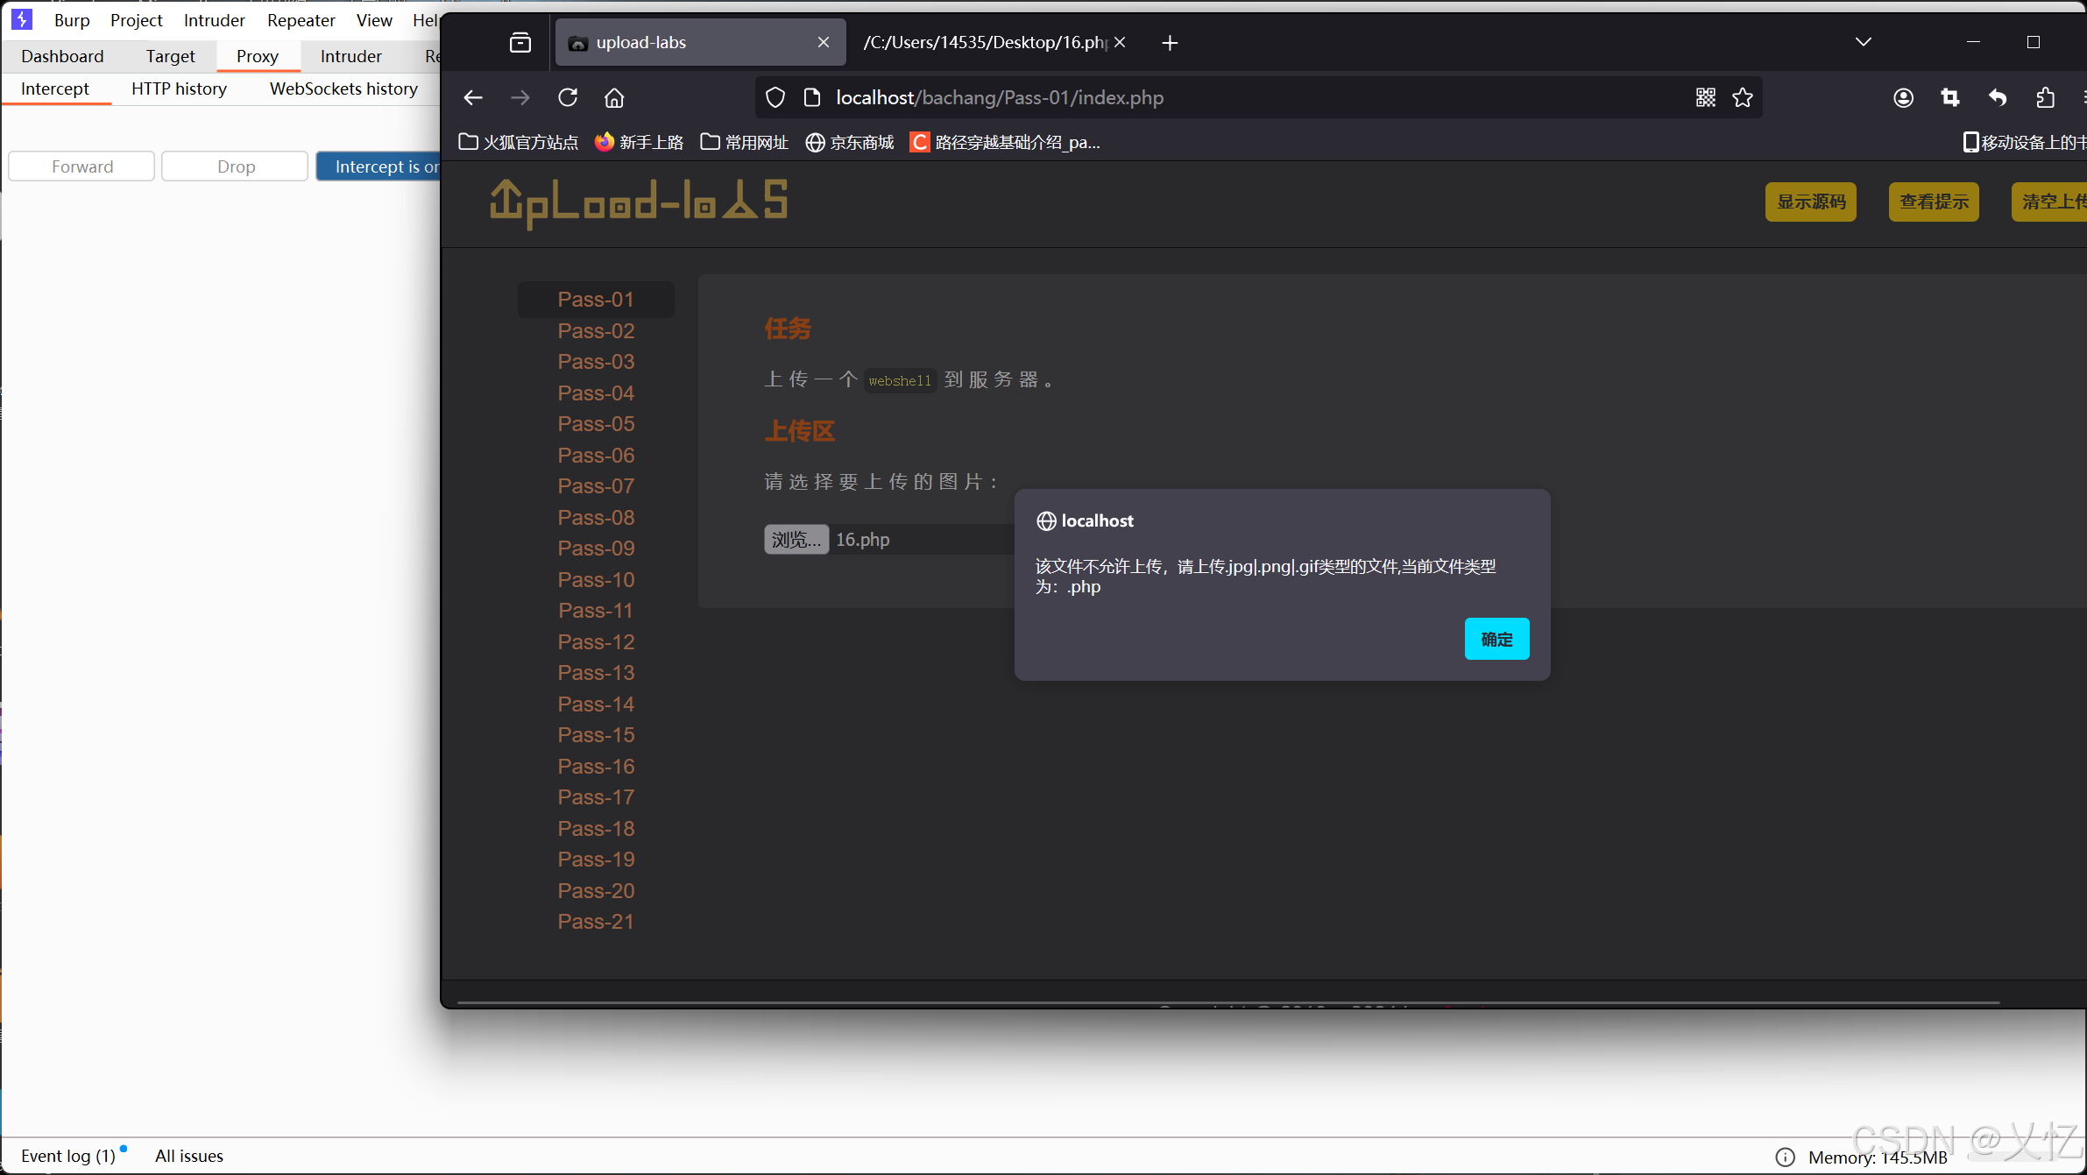Click the tracking protection shield icon
The image size is (2087, 1175).
point(775,97)
